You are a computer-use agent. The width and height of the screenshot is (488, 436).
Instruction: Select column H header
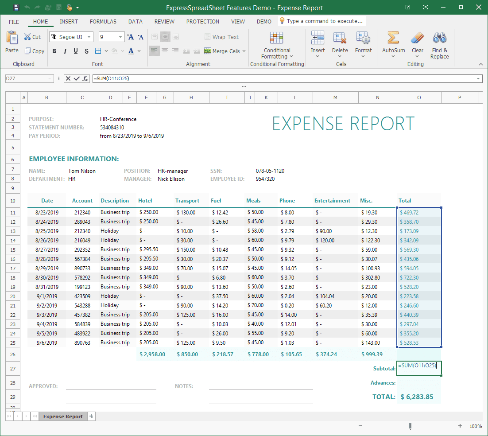[x=191, y=97]
